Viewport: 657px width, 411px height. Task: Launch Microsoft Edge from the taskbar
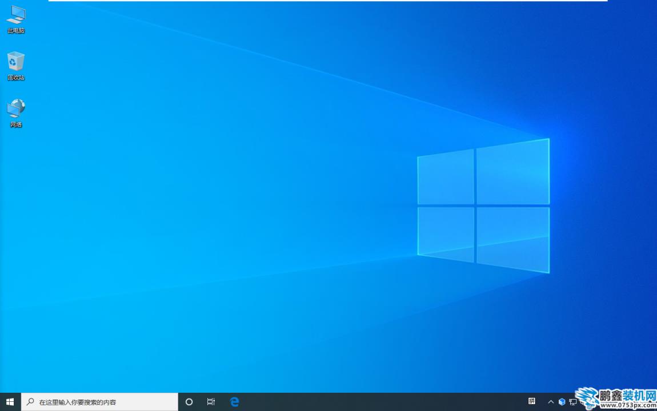click(x=235, y=402)
